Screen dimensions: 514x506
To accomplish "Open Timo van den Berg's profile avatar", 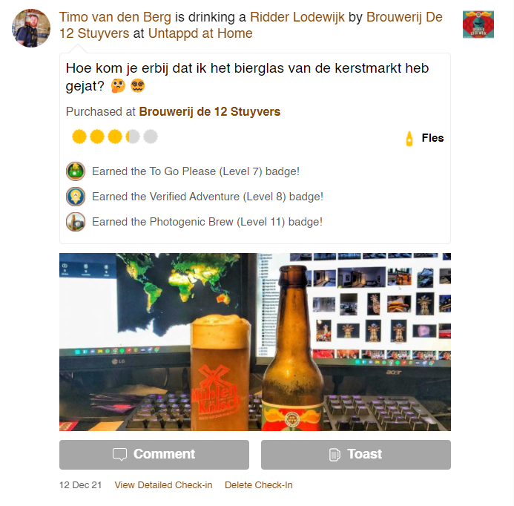I will pos(31,28).
